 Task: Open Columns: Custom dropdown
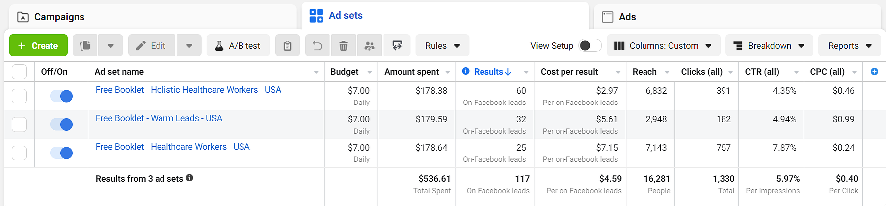pyautogui.click(x=663, y=46)
